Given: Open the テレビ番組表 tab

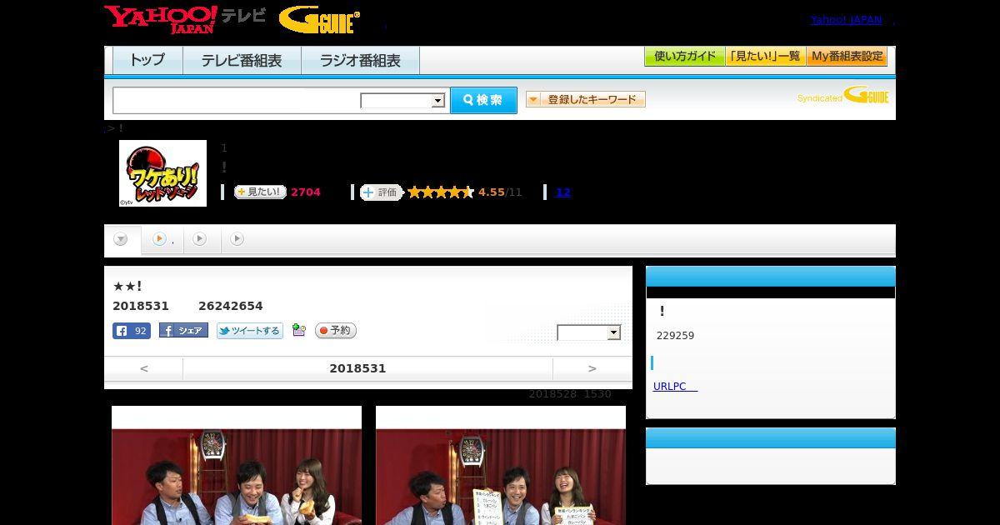Looking at the screenshot, I should (x=242, y=60).
